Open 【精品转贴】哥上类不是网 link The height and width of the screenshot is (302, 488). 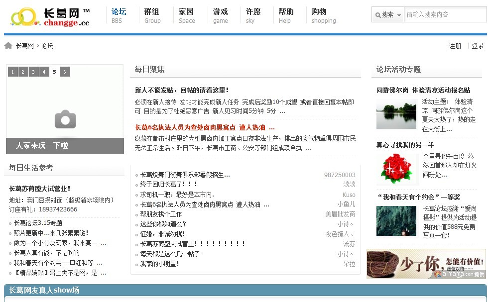(x=60, y=273)
